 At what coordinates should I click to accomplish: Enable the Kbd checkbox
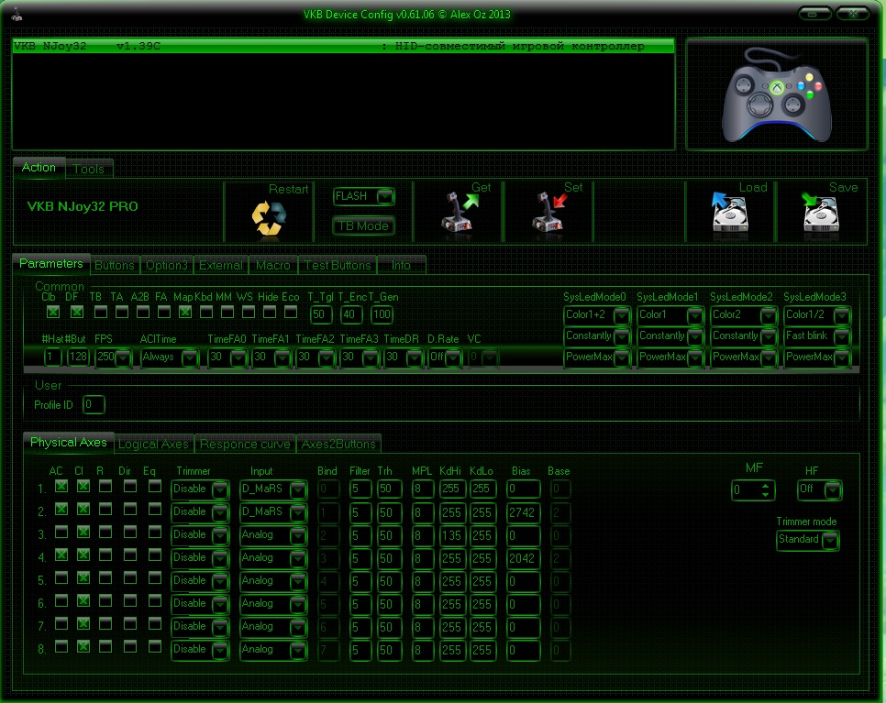(x=206, y=312)
